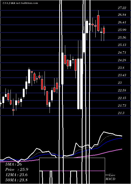
Task: Click the 21.73 price axis label
Action: (x=122, y=106)
